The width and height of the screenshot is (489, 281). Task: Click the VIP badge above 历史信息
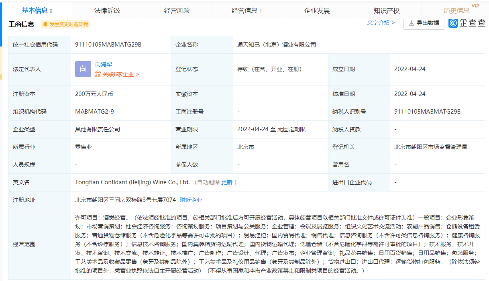coord(475,6)
